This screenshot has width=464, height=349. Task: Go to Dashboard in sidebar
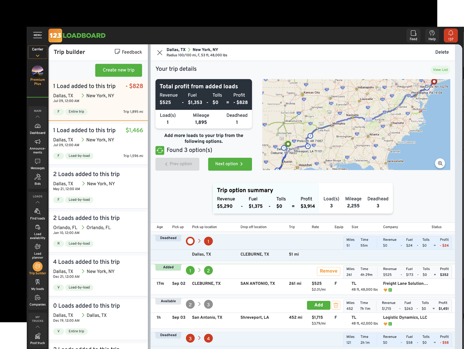click(37, 129)
